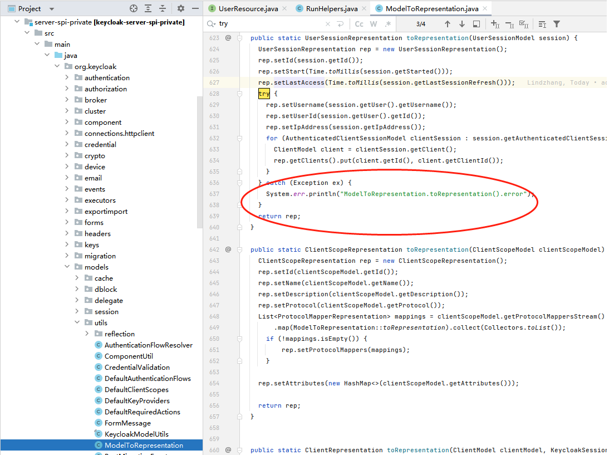Select DefaultClientScopes class in tree
This screenshot has width=609, height=455.
pyautogui.click(x=136, y=390)
